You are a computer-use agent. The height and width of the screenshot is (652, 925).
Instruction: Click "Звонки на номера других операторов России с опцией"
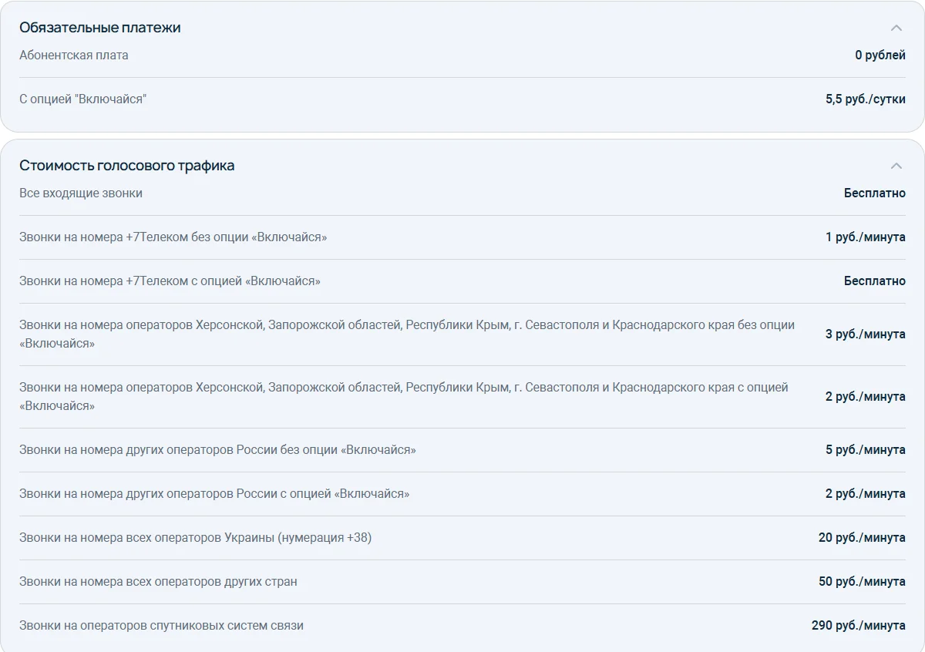[214, 494]
